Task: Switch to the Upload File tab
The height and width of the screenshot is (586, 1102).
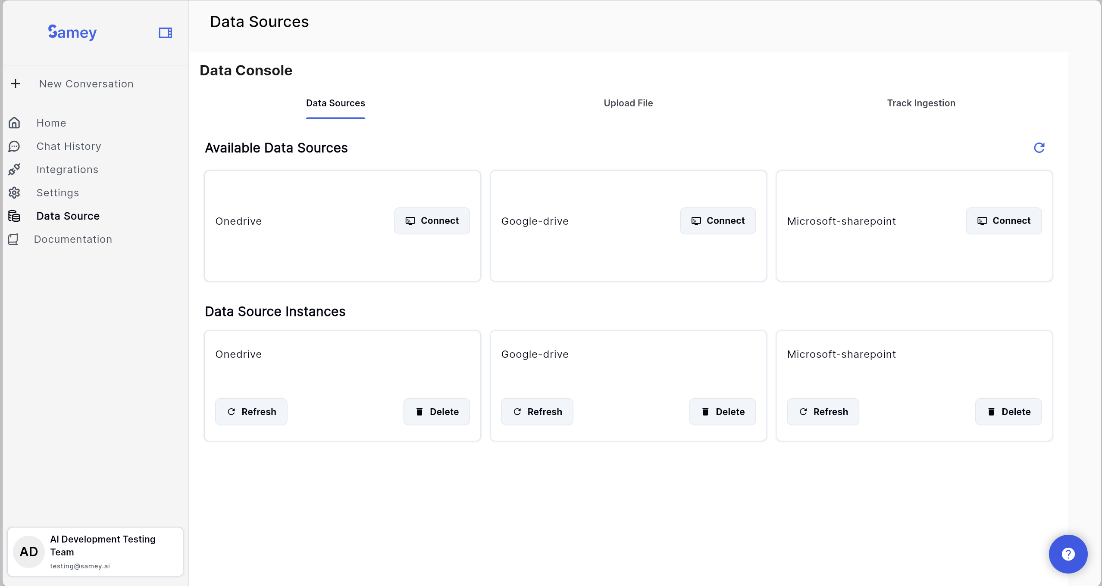Action: [x=628, y=103]
